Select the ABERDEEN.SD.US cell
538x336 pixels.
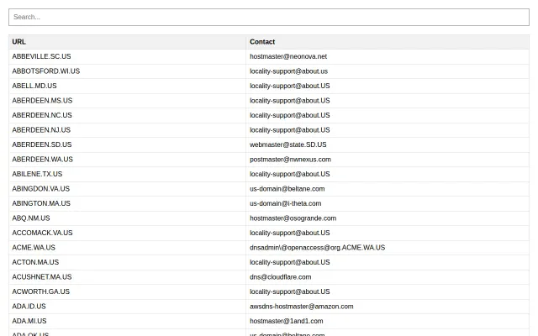(127, 145)
